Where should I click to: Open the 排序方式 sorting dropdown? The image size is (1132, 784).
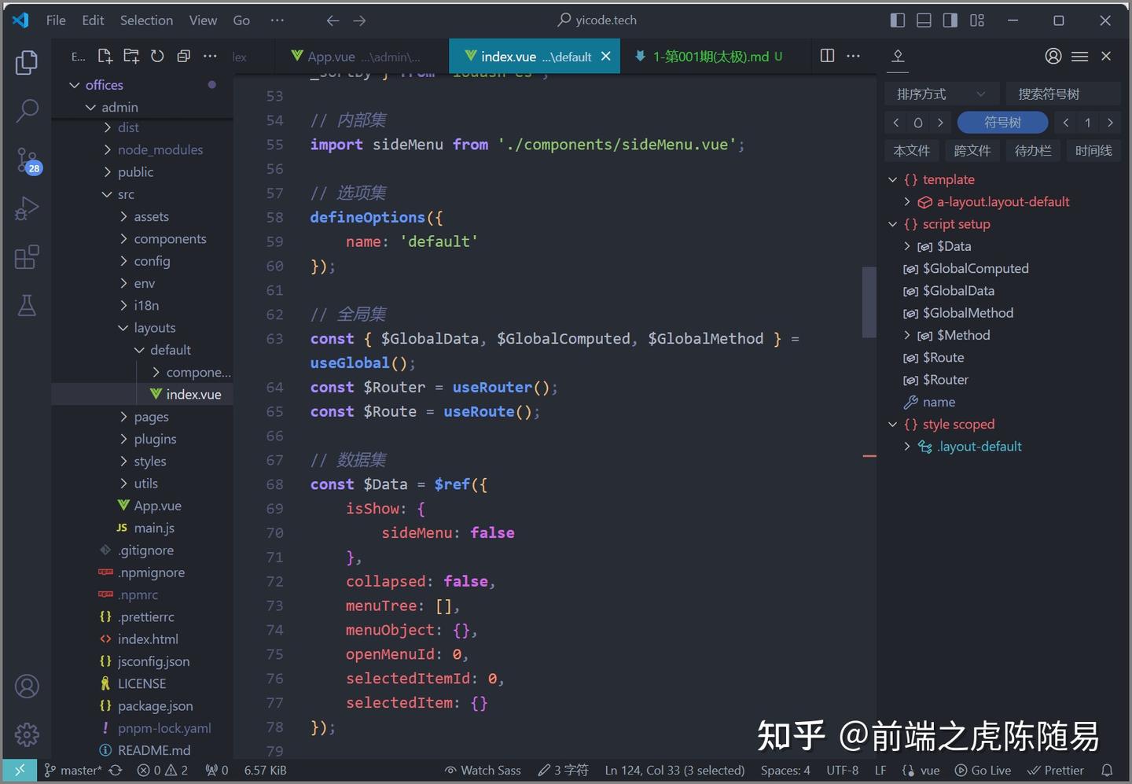click(941, 94)
